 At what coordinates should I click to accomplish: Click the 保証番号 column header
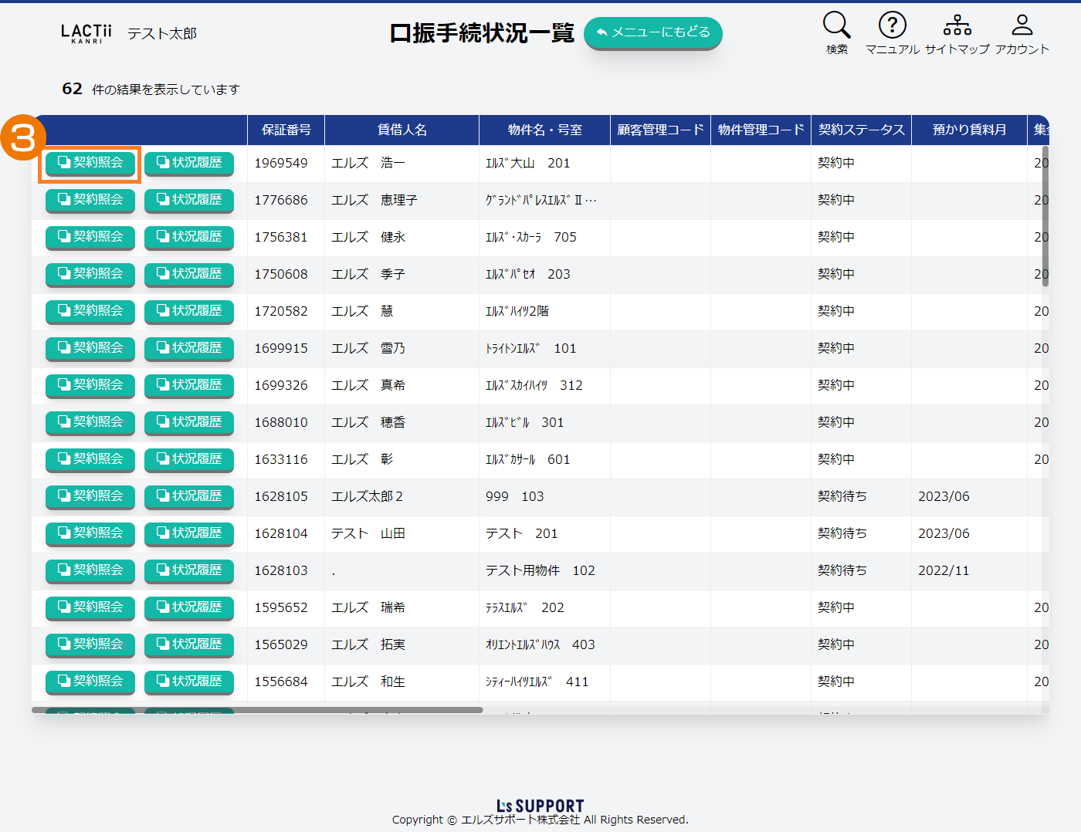[x=286, y=130]
